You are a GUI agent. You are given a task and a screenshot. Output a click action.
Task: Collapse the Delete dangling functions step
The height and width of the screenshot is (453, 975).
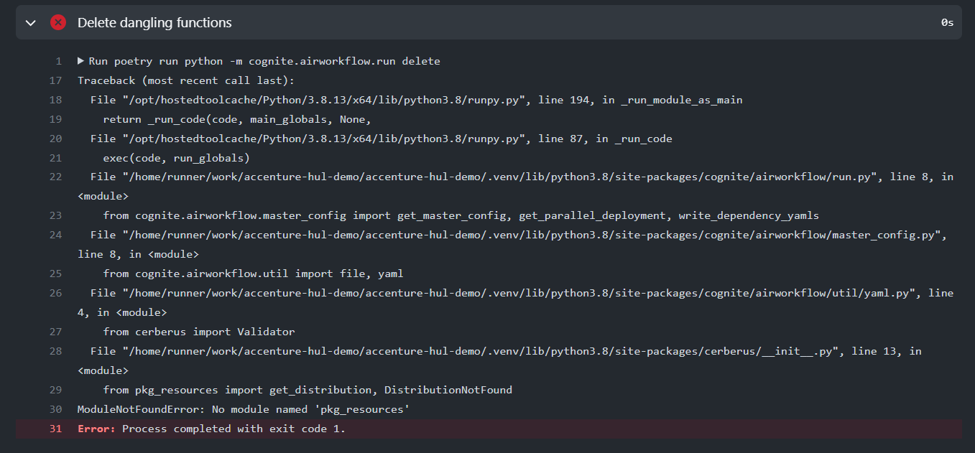coord(31,23)
